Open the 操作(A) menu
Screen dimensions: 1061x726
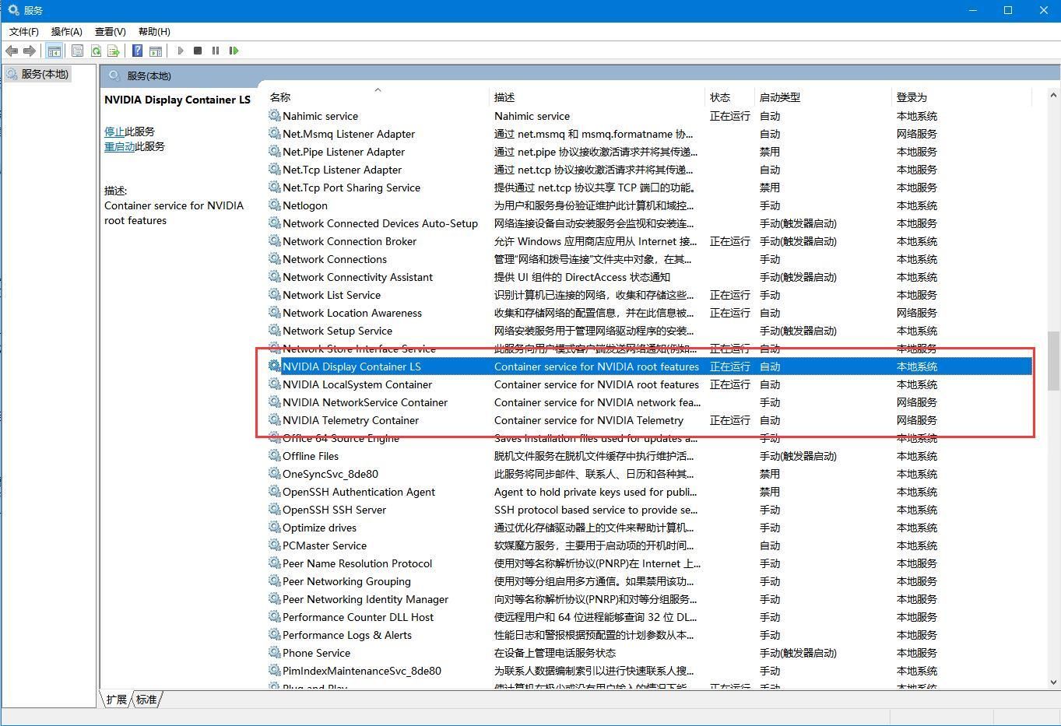pos(66,32)
